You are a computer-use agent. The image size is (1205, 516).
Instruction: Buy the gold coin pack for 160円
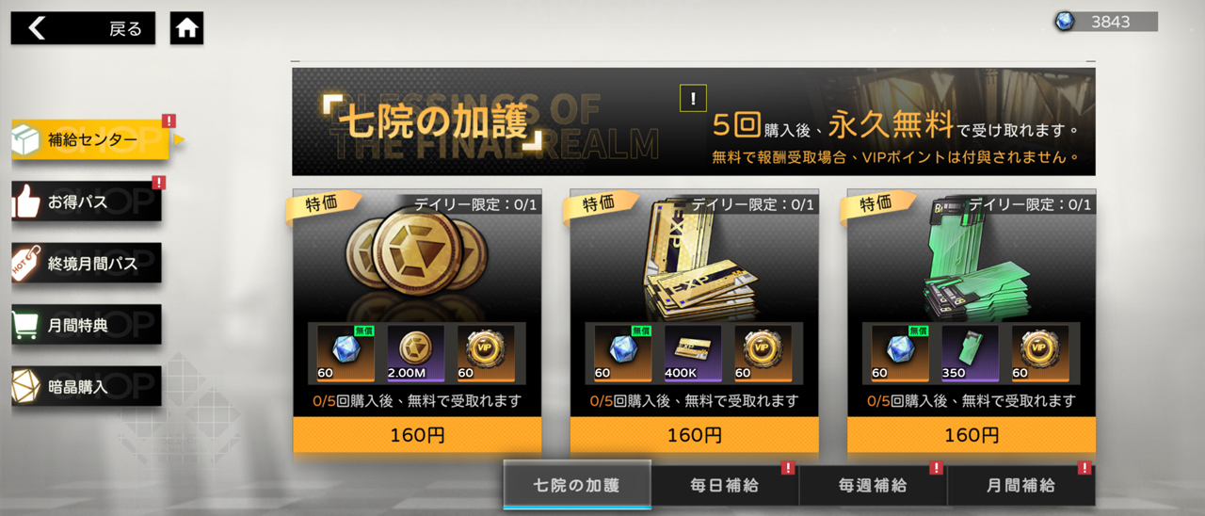coord(417,435)
